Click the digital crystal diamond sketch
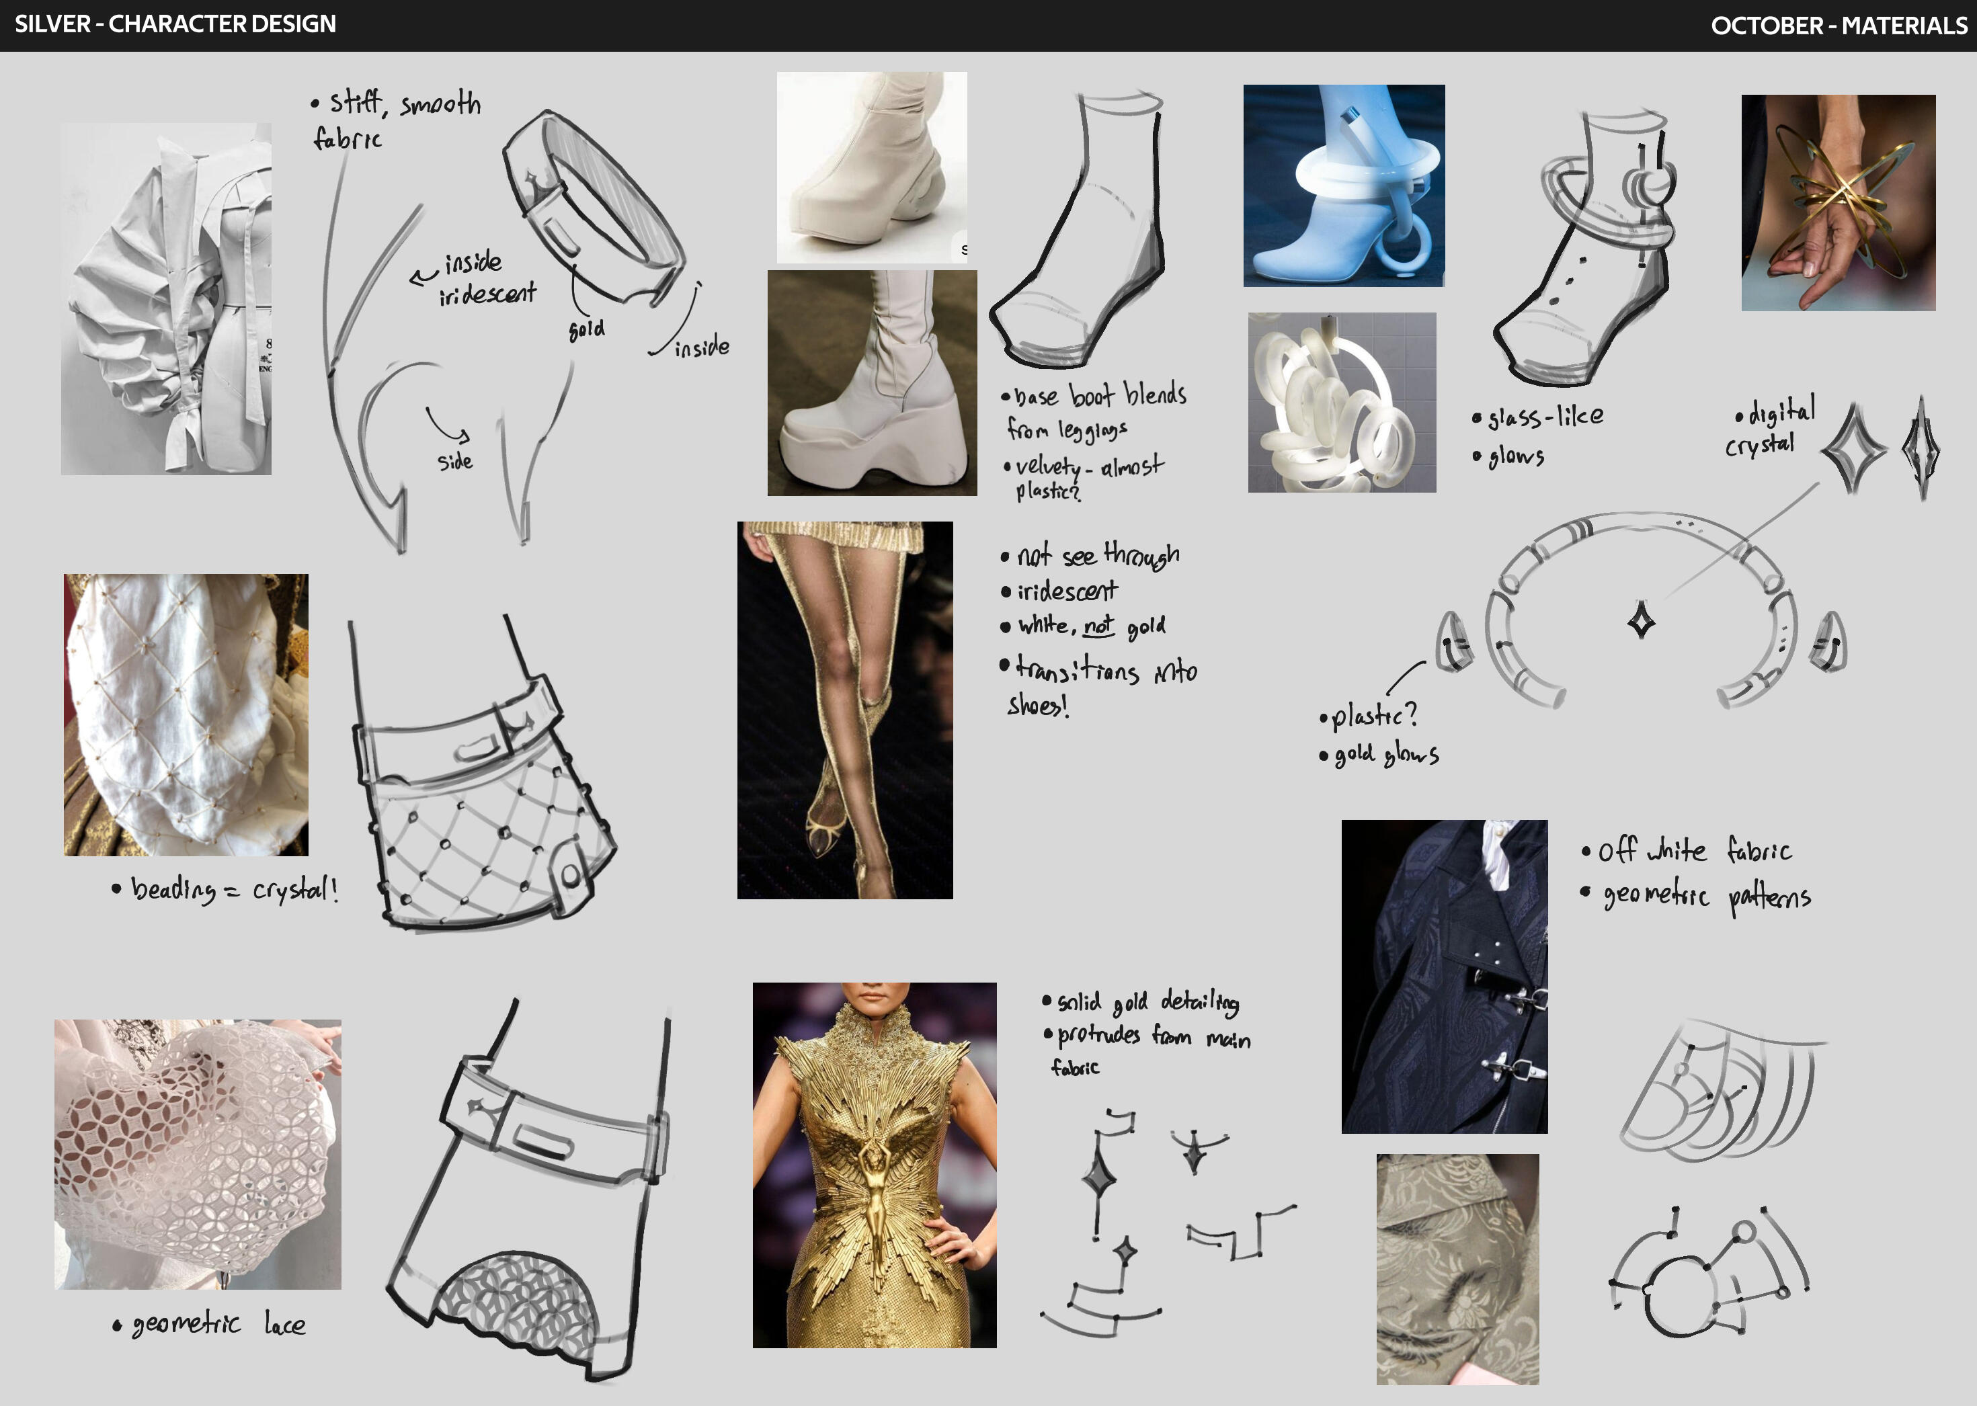This screenshot has width=1977, height=1406. point(1853,448)
